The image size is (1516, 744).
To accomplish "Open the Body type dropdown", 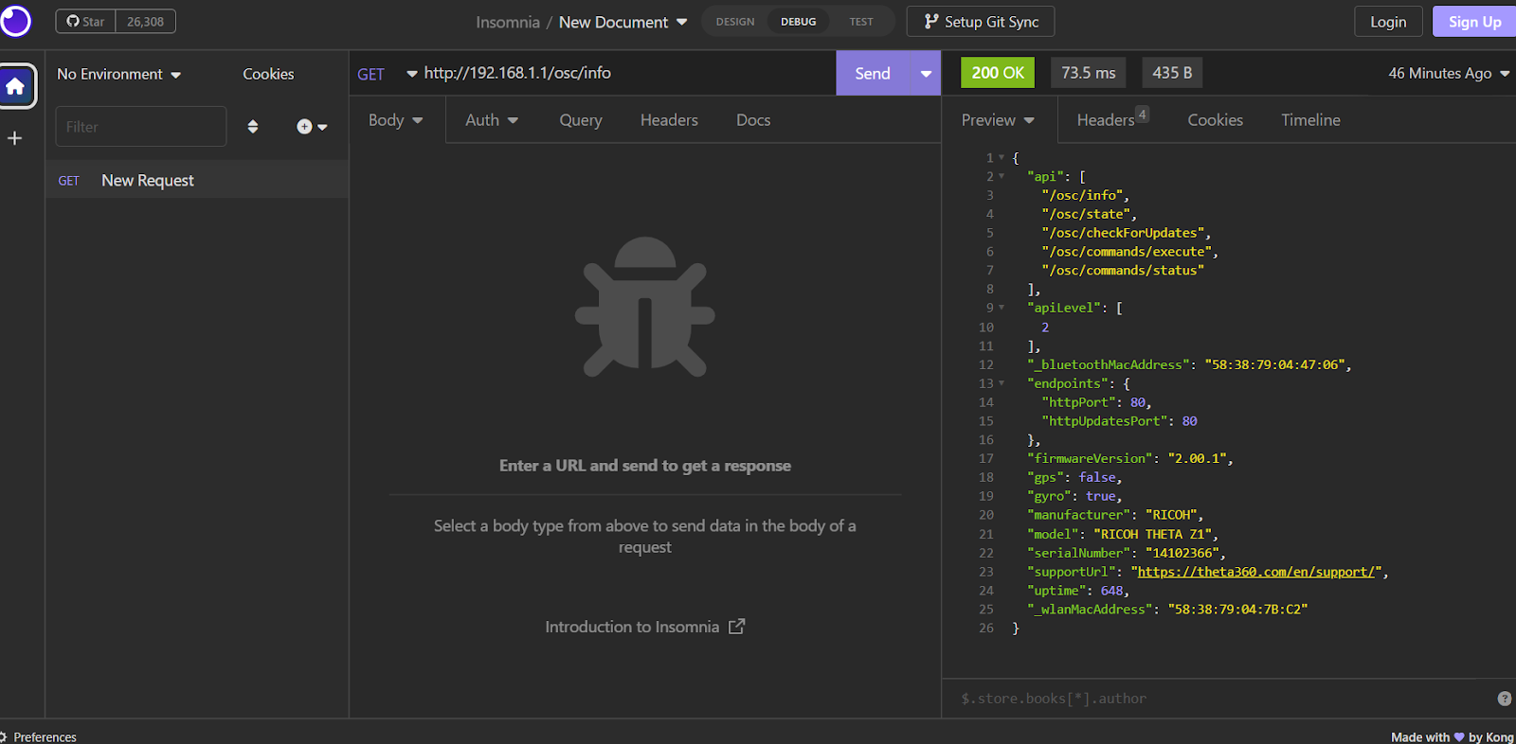I will coord(396,120).
